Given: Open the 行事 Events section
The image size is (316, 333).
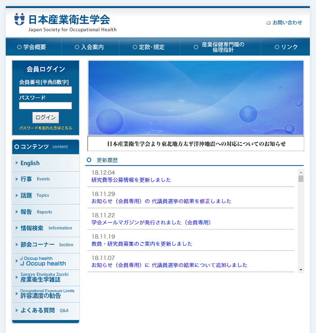Looking at the screenshot, I should pos(46,179).
